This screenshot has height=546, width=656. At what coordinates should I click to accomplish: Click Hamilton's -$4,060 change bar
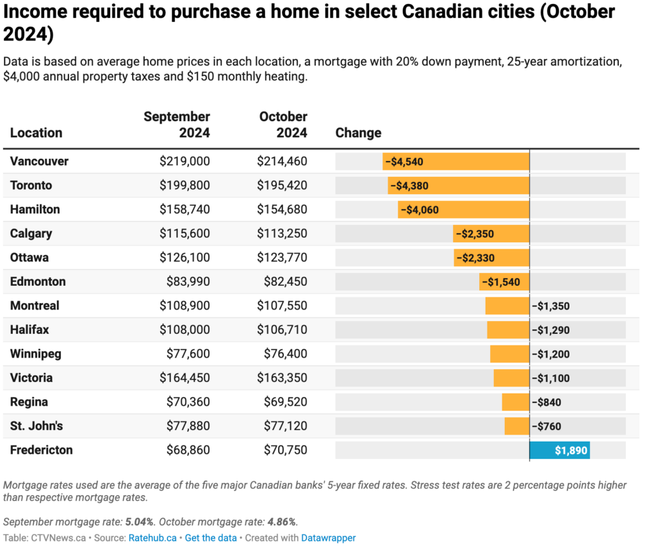coord(463,210)
